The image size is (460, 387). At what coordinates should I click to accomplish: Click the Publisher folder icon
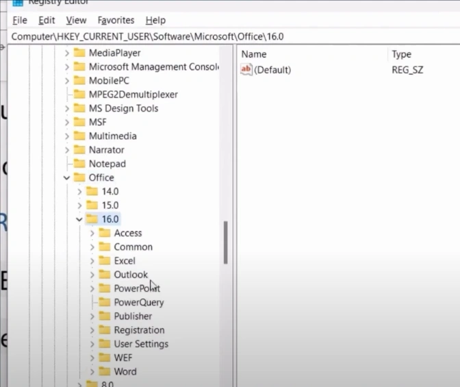click(105, 316)
